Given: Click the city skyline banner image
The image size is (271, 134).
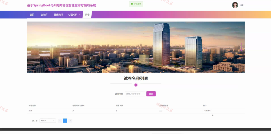Looking at the screenshot, I should [x=136, y=47].
